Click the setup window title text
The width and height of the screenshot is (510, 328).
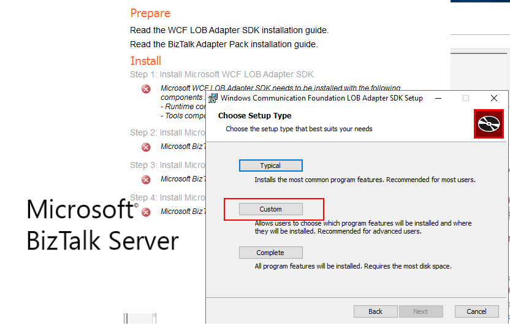[322, 98]
